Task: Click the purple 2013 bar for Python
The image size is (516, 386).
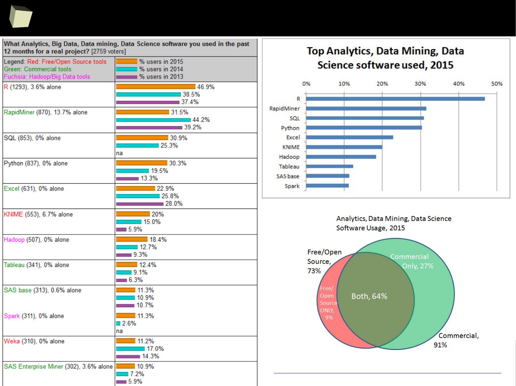Action: (127, 178)
